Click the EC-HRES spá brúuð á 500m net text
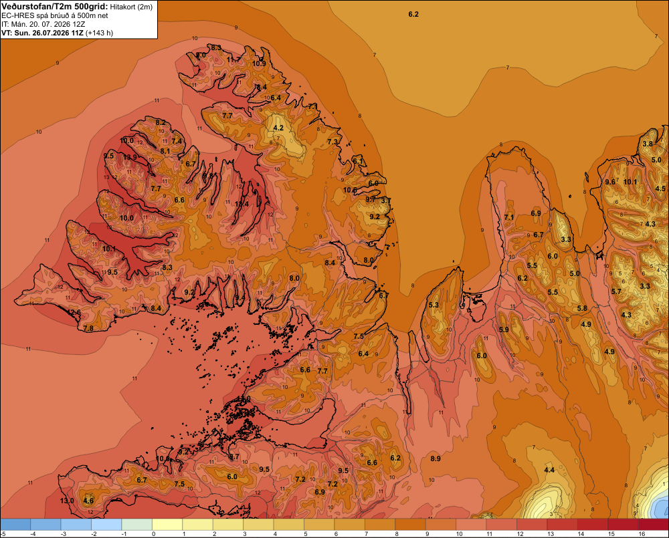The height and width of the screenshot is (538, 669). point(55,16)
